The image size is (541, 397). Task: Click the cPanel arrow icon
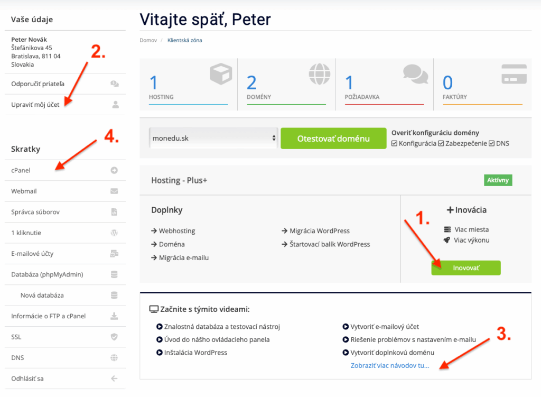(114, 170)
